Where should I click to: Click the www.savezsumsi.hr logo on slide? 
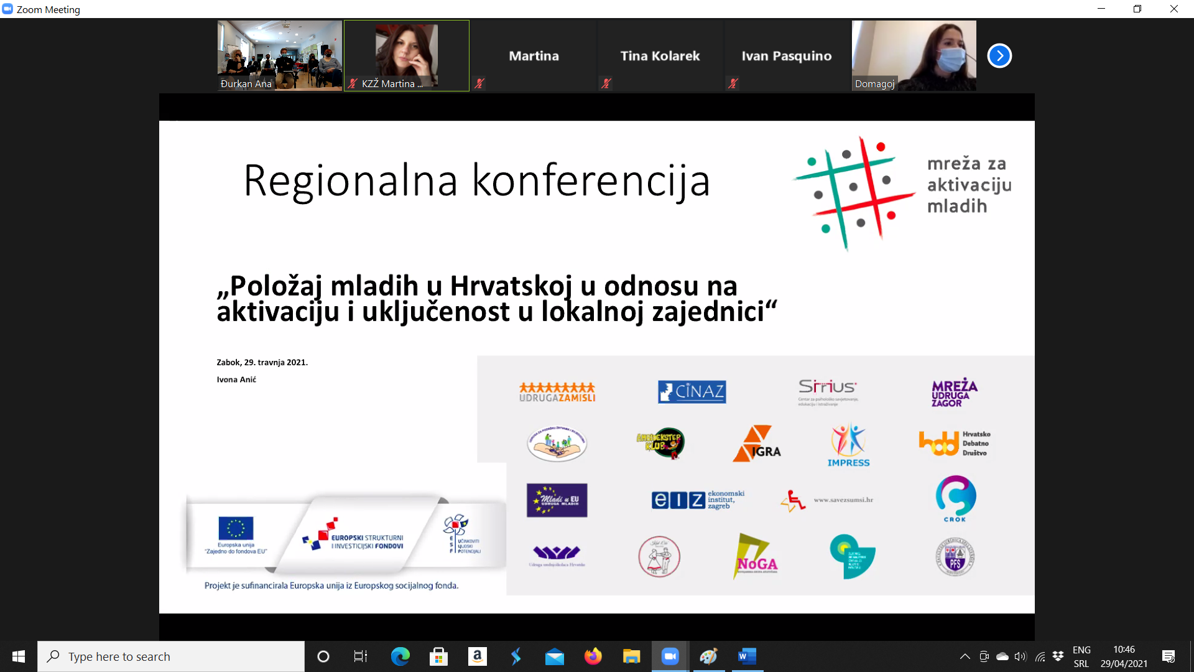pos(826,500)
